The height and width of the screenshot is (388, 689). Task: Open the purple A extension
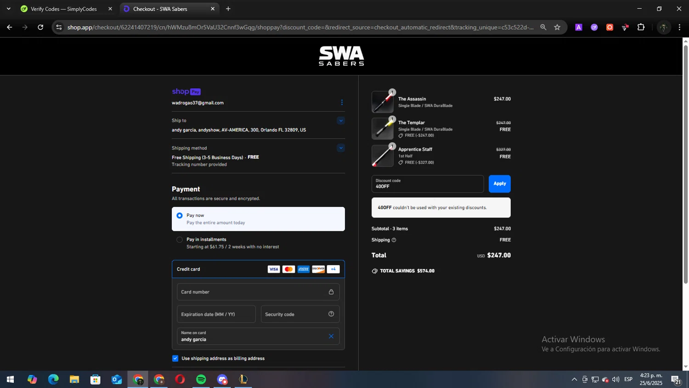point(579,27)
